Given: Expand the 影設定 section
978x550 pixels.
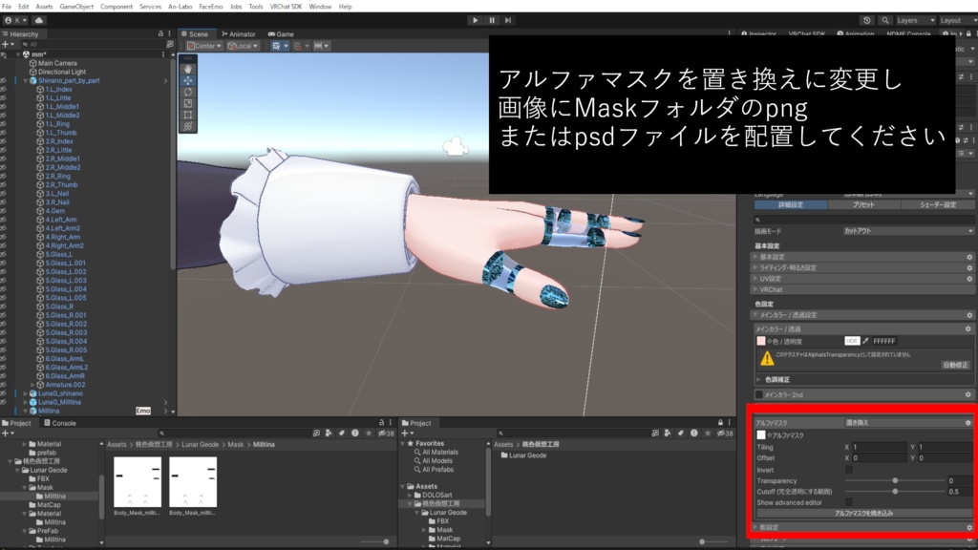Looking at the screenshot, I should pos(755,527).
